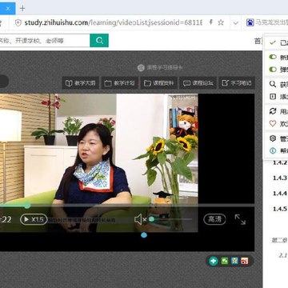Click the magnifier item in popup menu
This screenshot has width=288, height=288.
click(x=276, y=85)
